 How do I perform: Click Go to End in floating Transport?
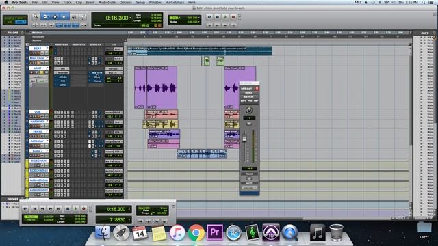tap(59, 208)
